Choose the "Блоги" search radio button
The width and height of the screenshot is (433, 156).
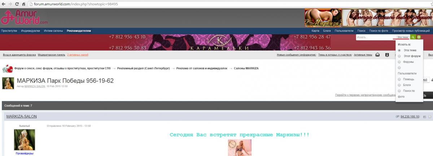(x=399, y=85)
